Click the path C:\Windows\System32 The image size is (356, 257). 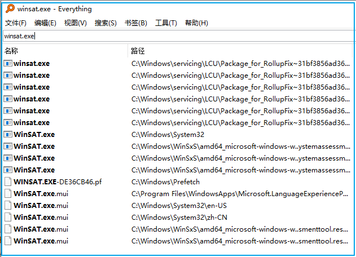168,135
